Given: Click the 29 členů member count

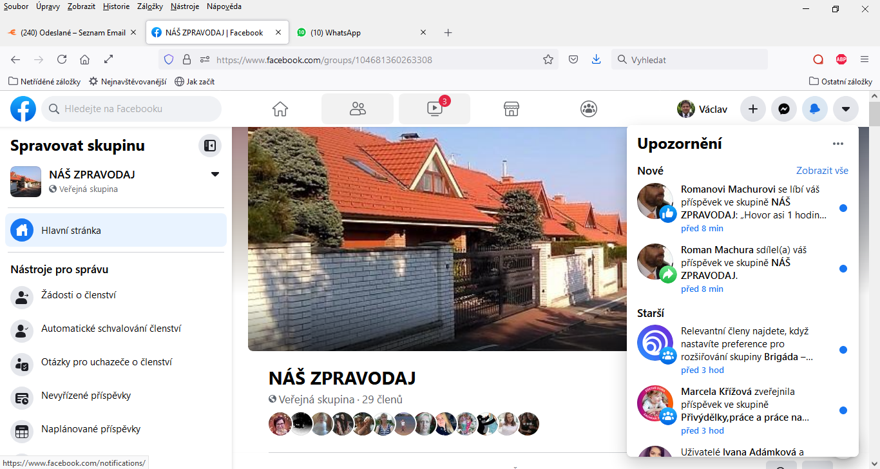Looking at the screenshot, I should (383, 399).
